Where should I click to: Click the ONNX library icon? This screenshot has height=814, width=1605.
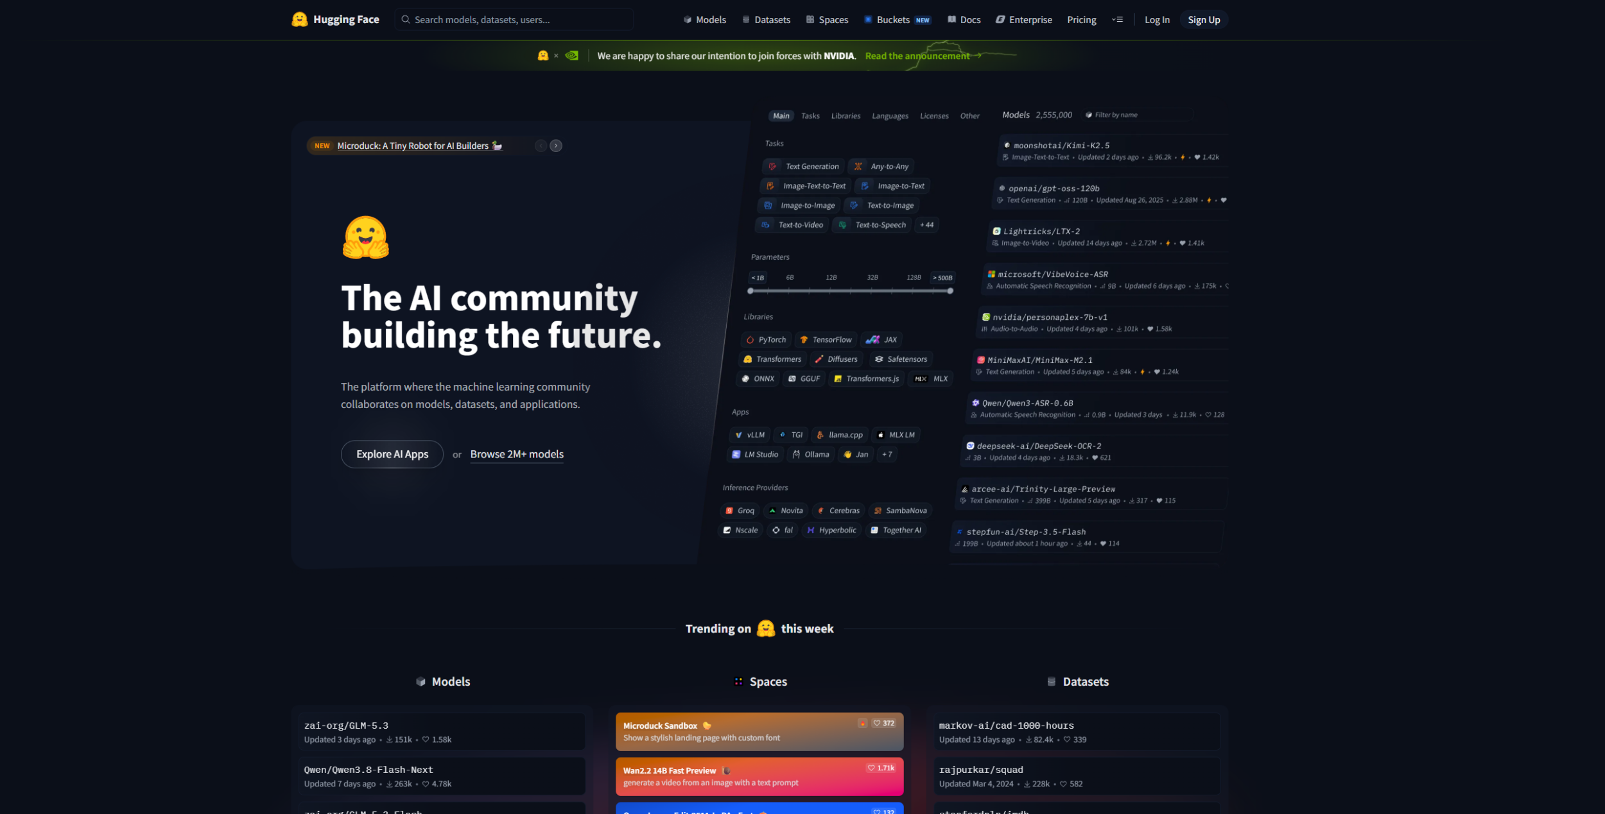(745, 379)
